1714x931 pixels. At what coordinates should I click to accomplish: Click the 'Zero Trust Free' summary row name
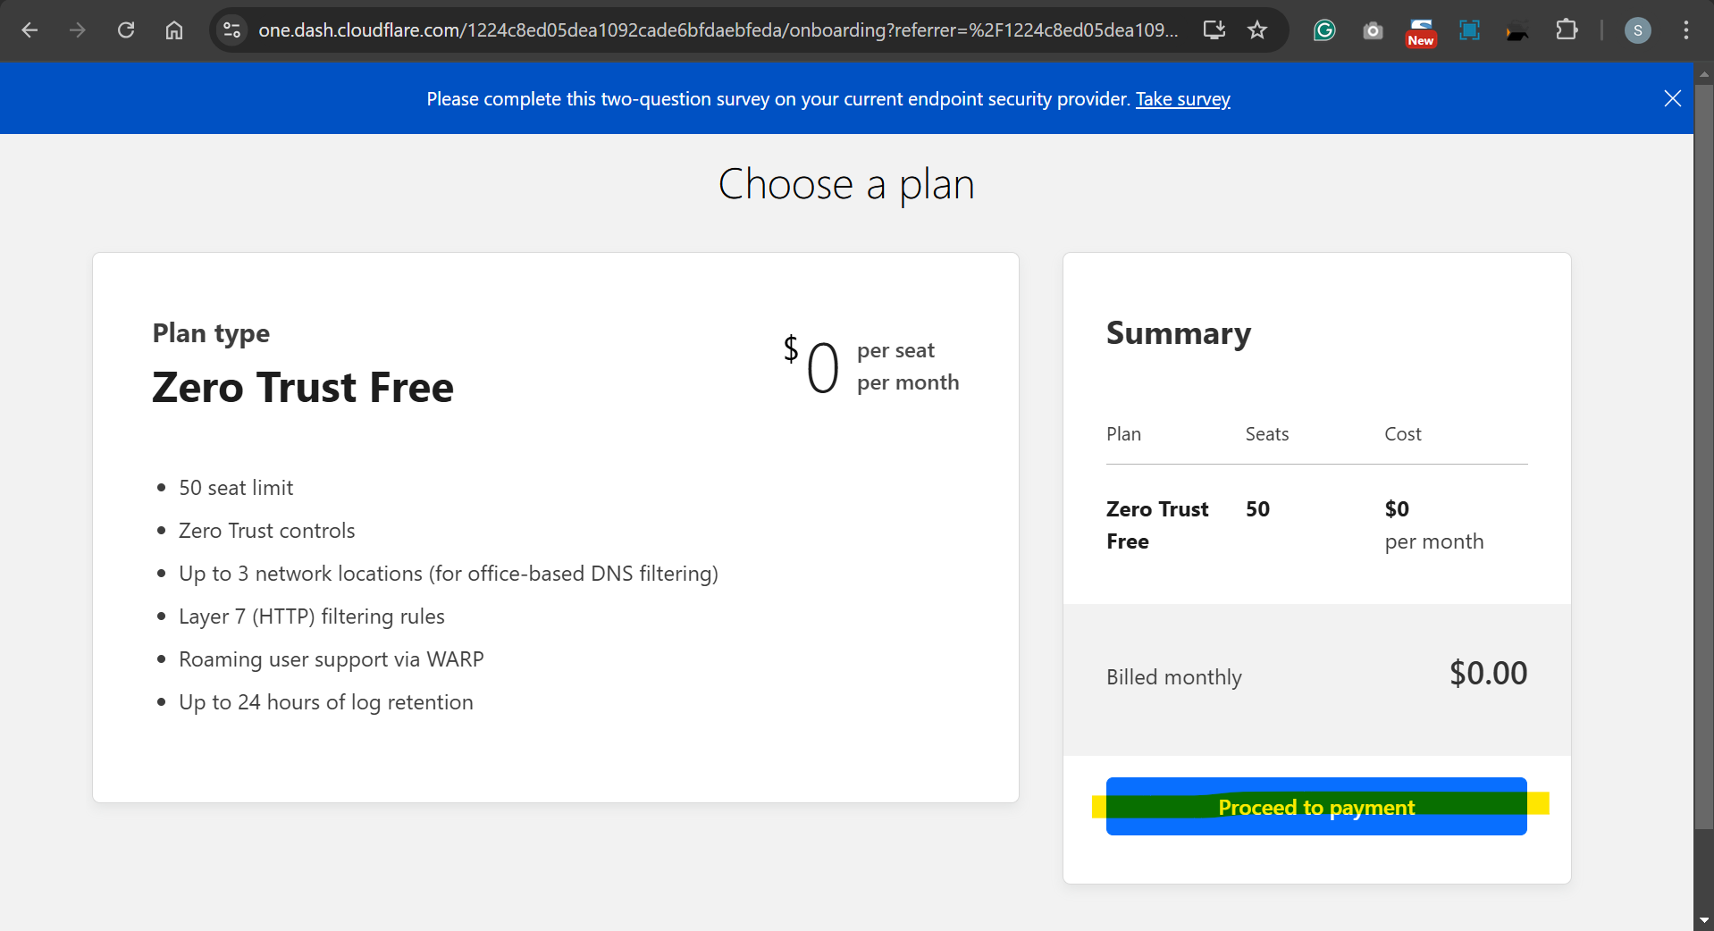[x=1157, y=525]
